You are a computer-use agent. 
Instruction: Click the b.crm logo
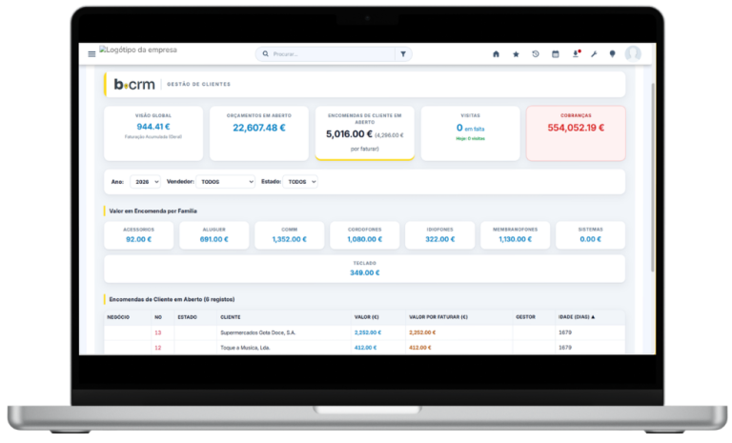click(x=134, y=84)
